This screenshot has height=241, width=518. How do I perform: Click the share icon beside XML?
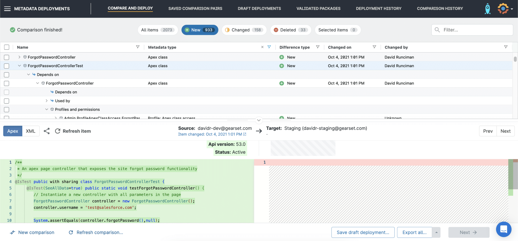tap(47, 131)
